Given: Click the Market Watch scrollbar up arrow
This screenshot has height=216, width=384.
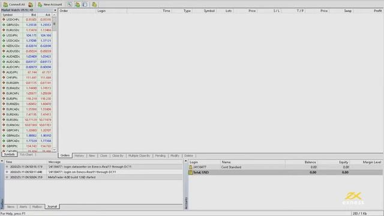Looking at the screenshot, I should click(x=55, y=15).
